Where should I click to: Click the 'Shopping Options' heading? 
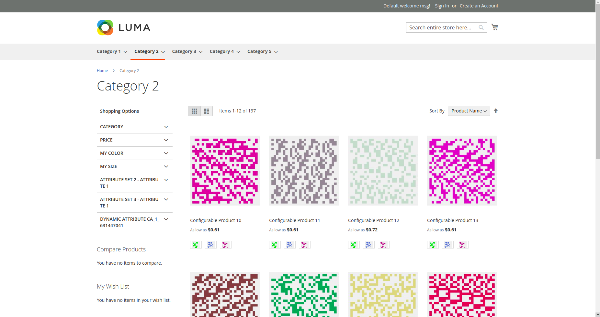[x=119, y=111]
